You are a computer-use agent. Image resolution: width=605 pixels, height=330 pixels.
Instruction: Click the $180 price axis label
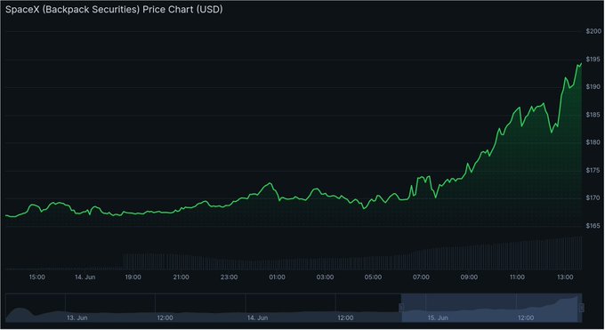click(x=593, y=142)
